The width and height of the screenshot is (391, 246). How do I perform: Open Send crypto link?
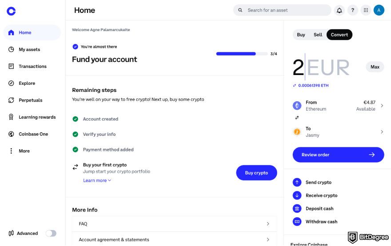319,183
